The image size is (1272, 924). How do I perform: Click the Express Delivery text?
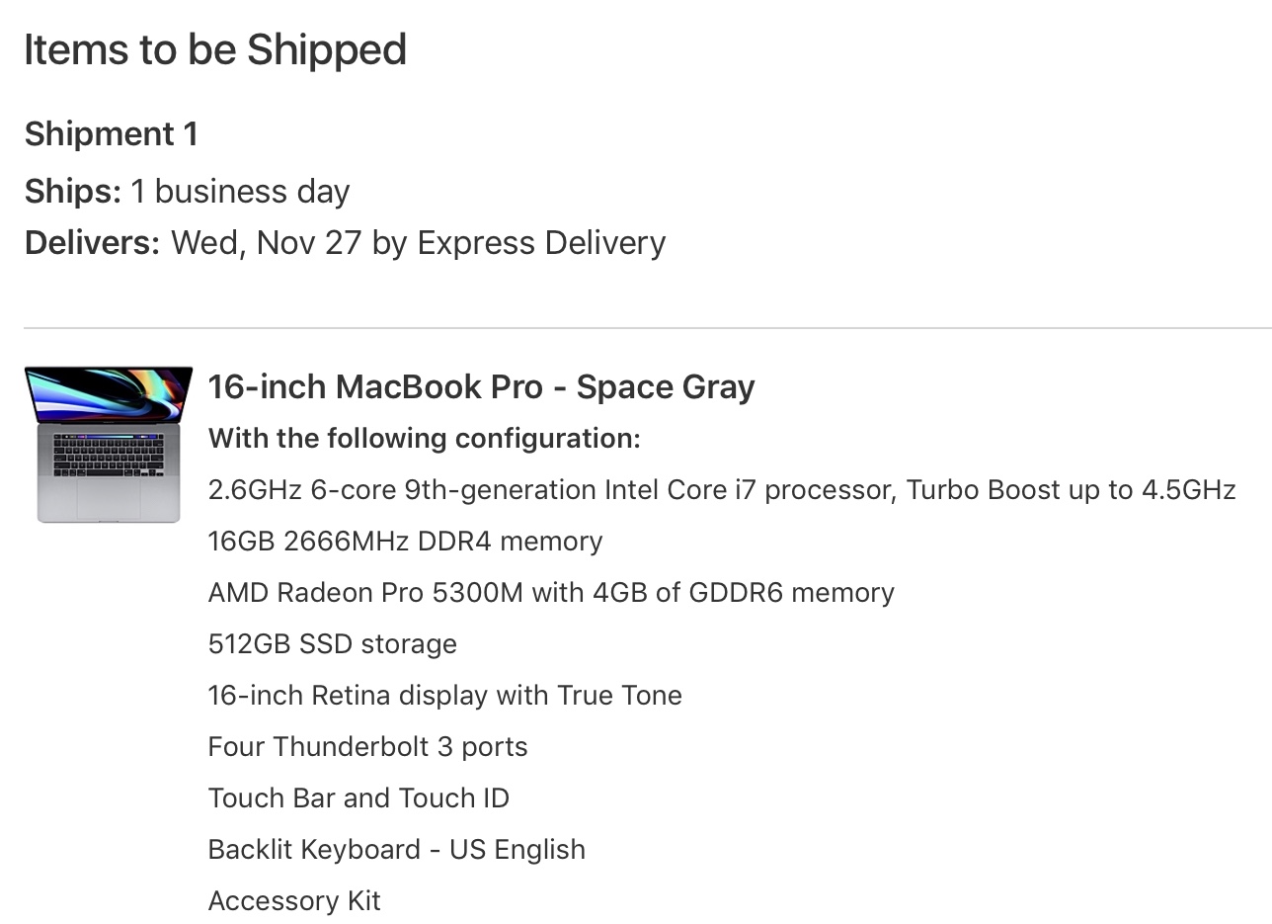[x=542, y=242]
